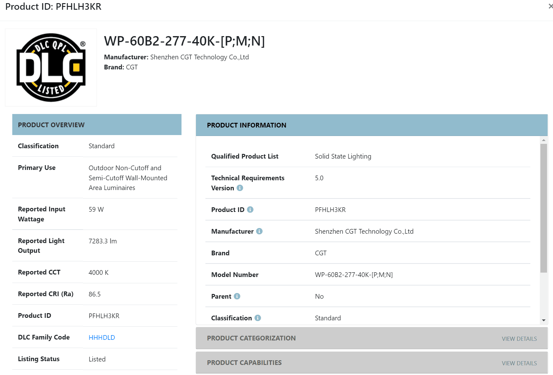Click the Reported CRI value 86.5
This screenshot has height=375, width=553.
(95, 294)
